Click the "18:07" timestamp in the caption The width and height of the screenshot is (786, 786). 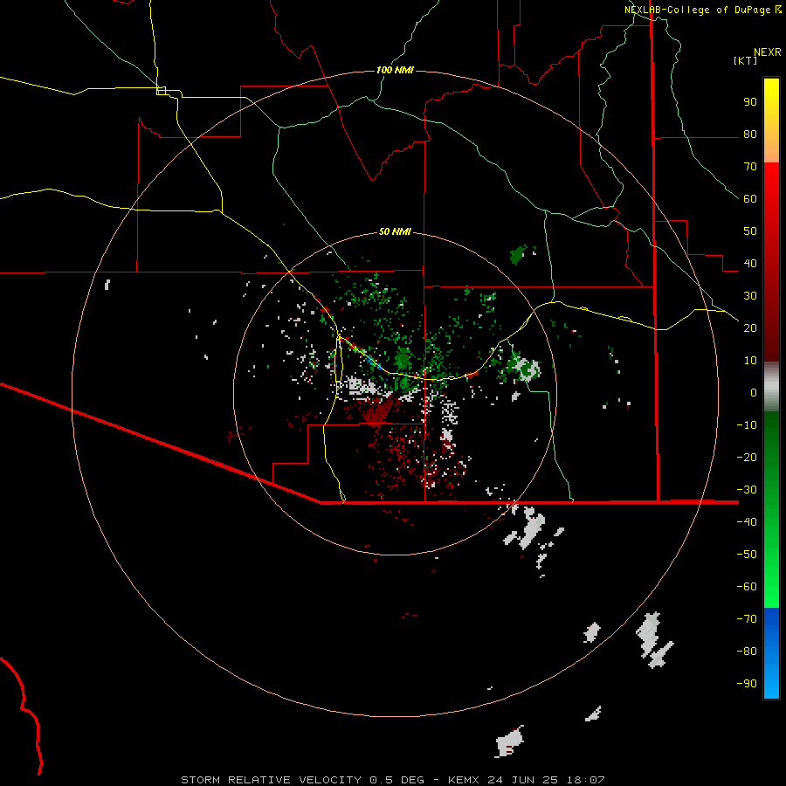pos(586,780)
